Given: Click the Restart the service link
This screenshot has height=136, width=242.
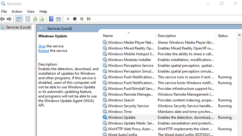Looking at the screenshot, I should click(44, 51).
